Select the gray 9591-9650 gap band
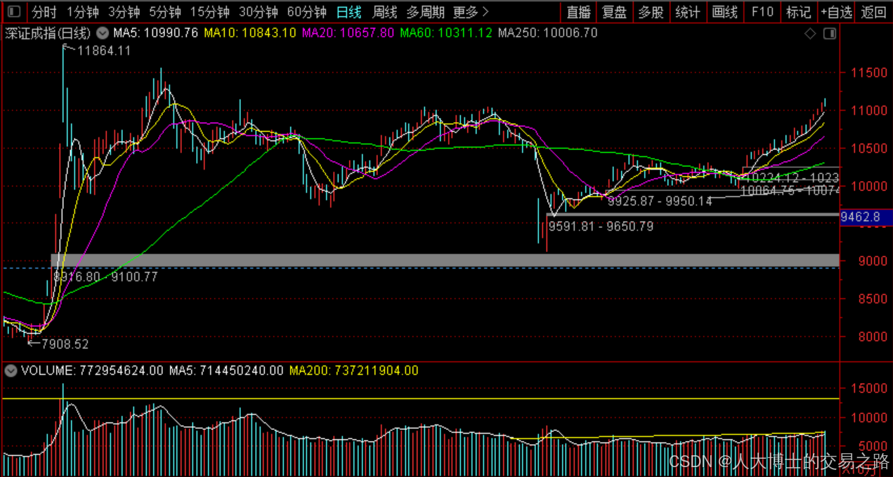The image size is (893, 477). 693,215
